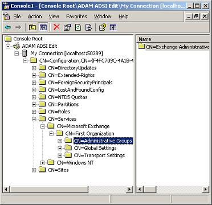Click the Forward arrow toolbar icon

coord(18,27)
